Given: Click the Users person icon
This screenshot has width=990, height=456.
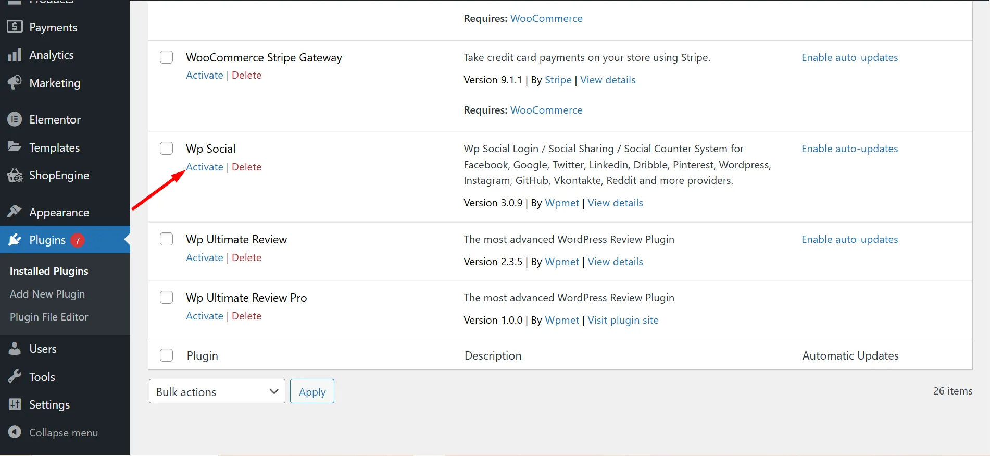Looking at the screenshot, I should click(15, 349).
